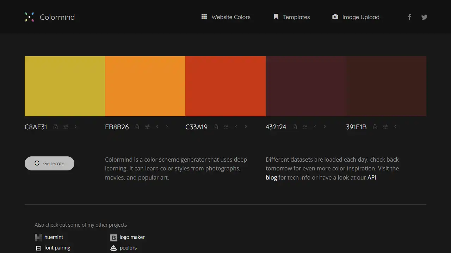Move C33A19 left with the arrow
The width and height of the screenshot is (451, 253).
236,126
